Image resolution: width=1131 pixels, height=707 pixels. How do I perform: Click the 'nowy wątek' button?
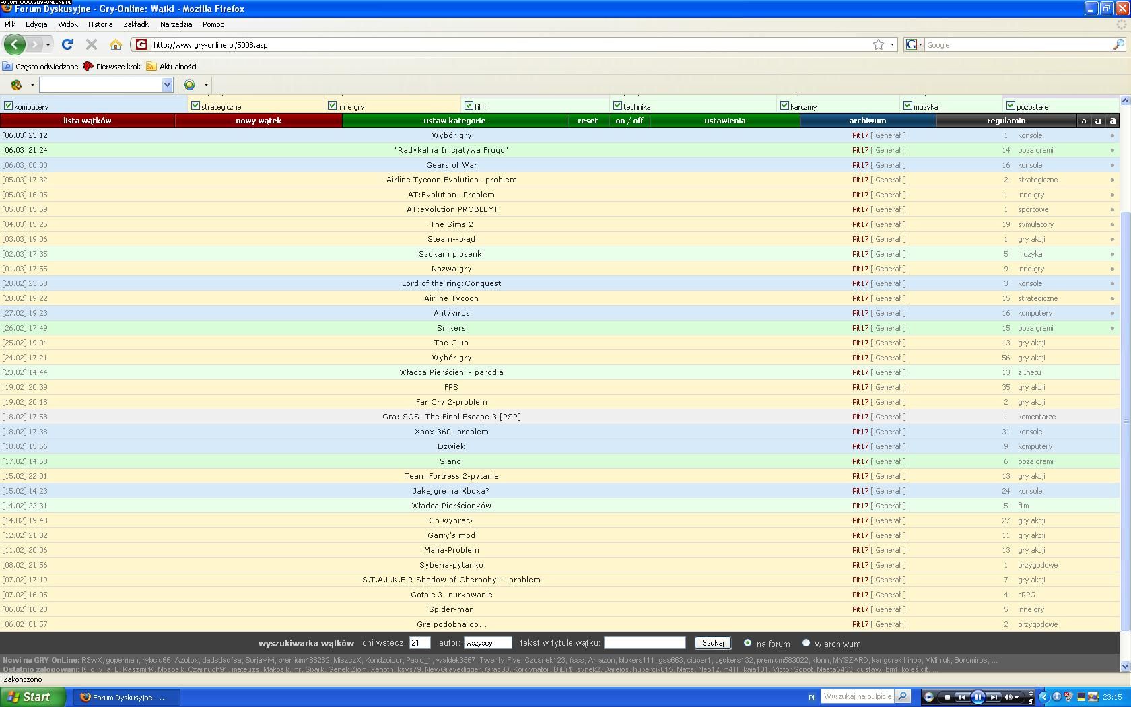[x=259, y=121]
